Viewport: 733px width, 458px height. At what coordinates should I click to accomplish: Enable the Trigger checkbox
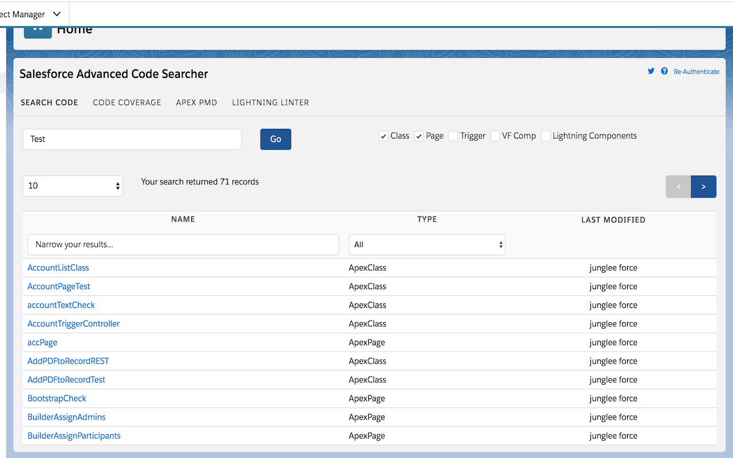453,136
